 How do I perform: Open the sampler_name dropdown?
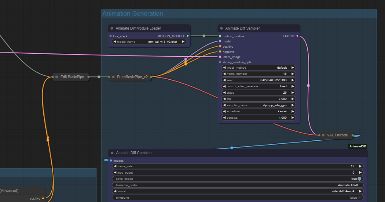point(258,105)
